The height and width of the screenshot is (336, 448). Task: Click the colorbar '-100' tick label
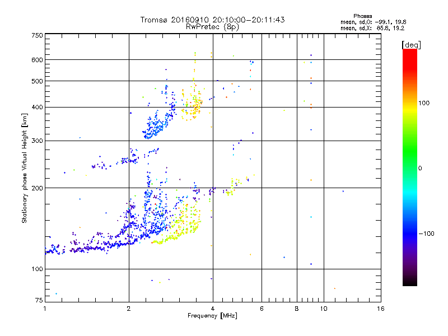(x=427, y=234)
